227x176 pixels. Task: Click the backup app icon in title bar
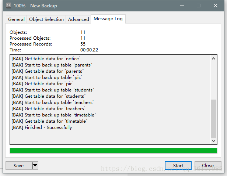pyautogui.click(x=8, y=6)
